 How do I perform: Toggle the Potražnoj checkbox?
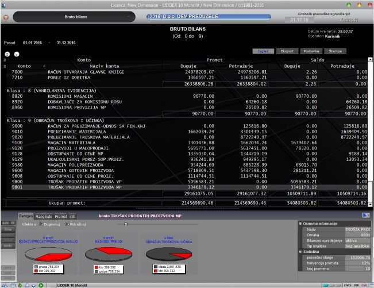click(x=67, y=224)
